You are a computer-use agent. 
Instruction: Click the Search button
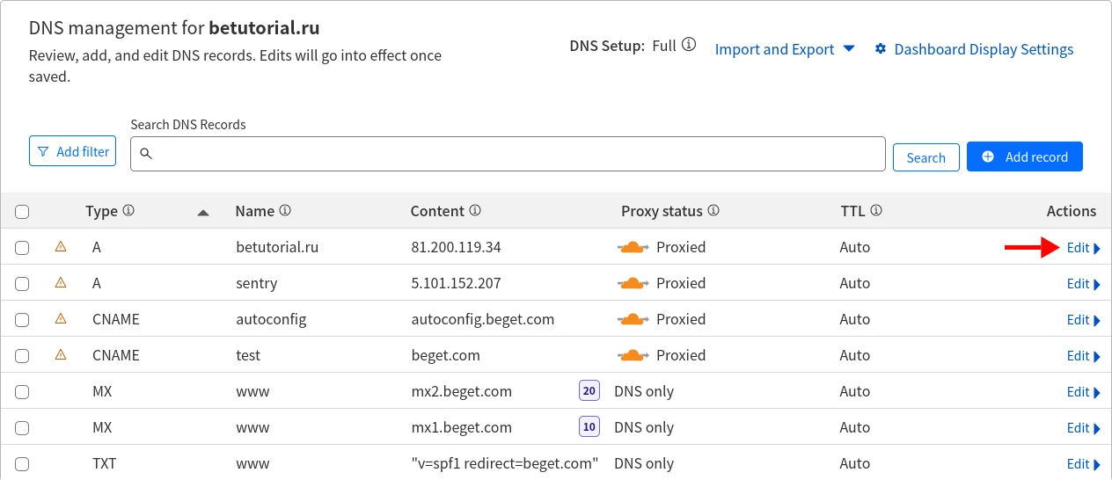pyautogui.click(x=925, y=157)
